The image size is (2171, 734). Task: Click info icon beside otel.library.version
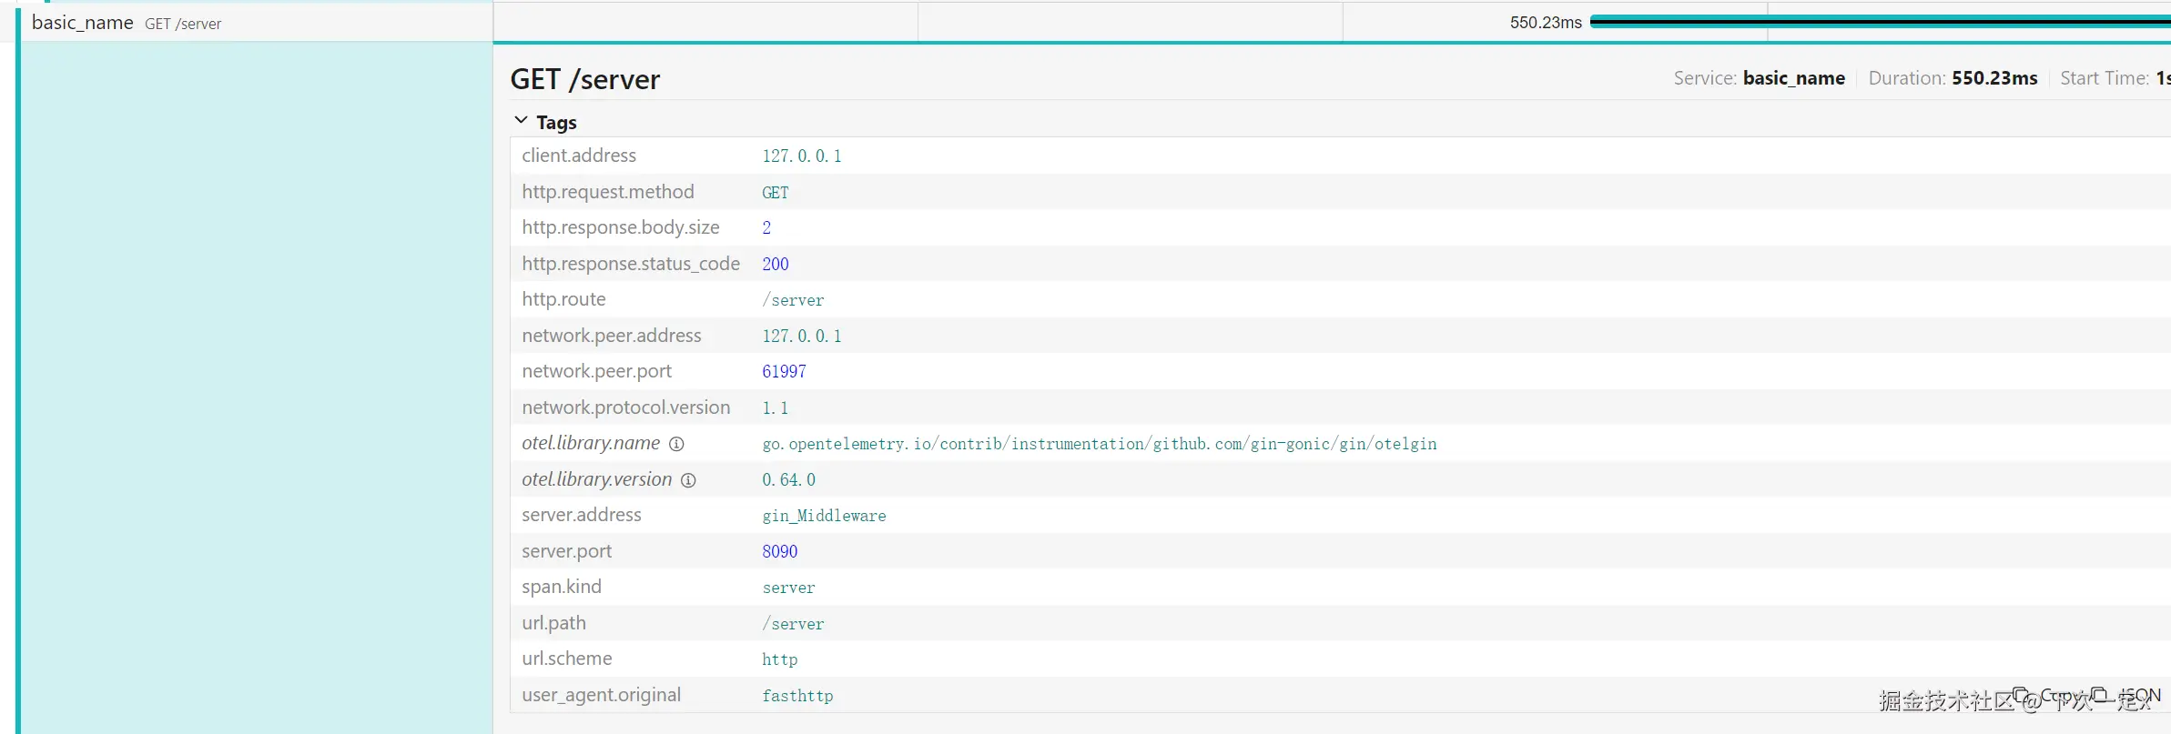[688, 480]
